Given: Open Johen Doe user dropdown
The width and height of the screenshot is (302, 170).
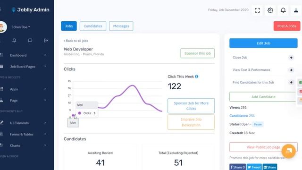Looking at the screenshot, I should click(21, 27).
